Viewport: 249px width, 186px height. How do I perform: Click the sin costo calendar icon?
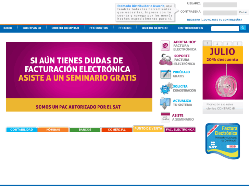[x=165, y=117]
